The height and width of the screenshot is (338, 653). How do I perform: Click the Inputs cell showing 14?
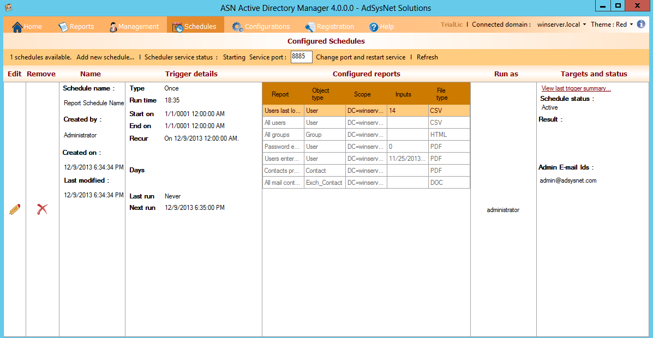point(408,111)
